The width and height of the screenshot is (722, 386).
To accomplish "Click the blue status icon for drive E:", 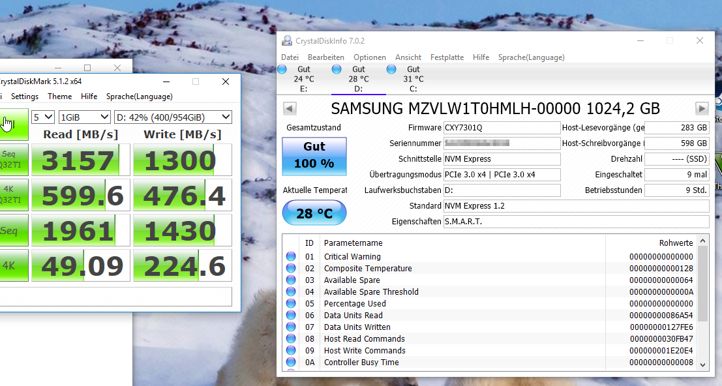I will click(282, 70).
